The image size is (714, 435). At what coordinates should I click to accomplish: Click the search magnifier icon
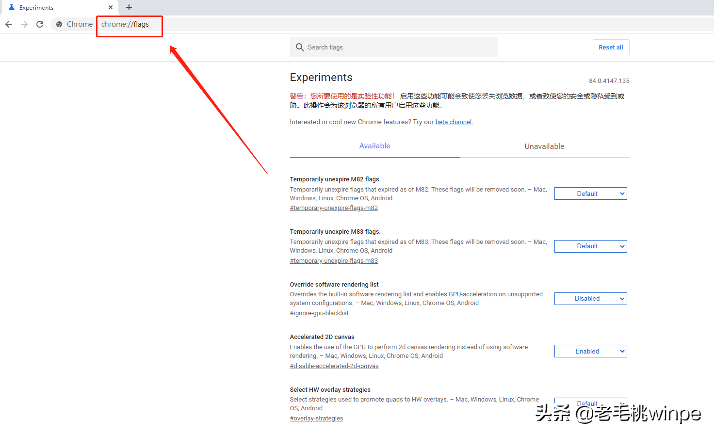pos(300,47)
